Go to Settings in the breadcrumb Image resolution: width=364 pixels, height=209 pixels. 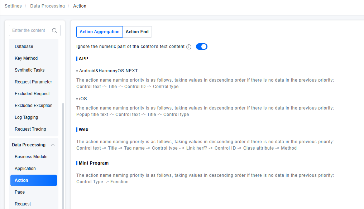pyautogui.click(x=13, y=6)
